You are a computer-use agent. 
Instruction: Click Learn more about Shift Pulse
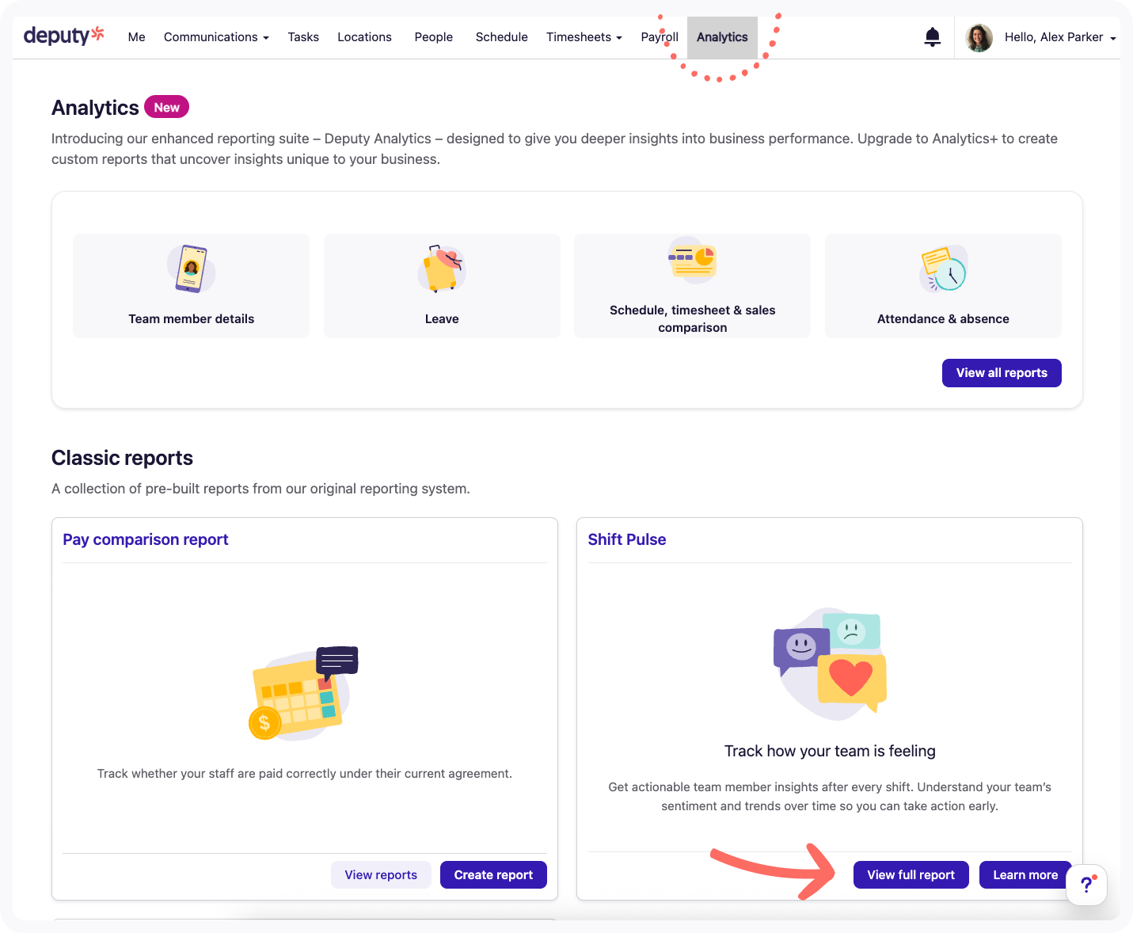(1025, 874)
